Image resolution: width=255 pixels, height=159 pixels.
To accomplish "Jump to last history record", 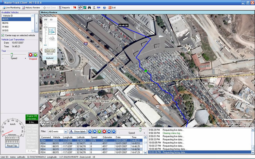I will pos(114,131).
